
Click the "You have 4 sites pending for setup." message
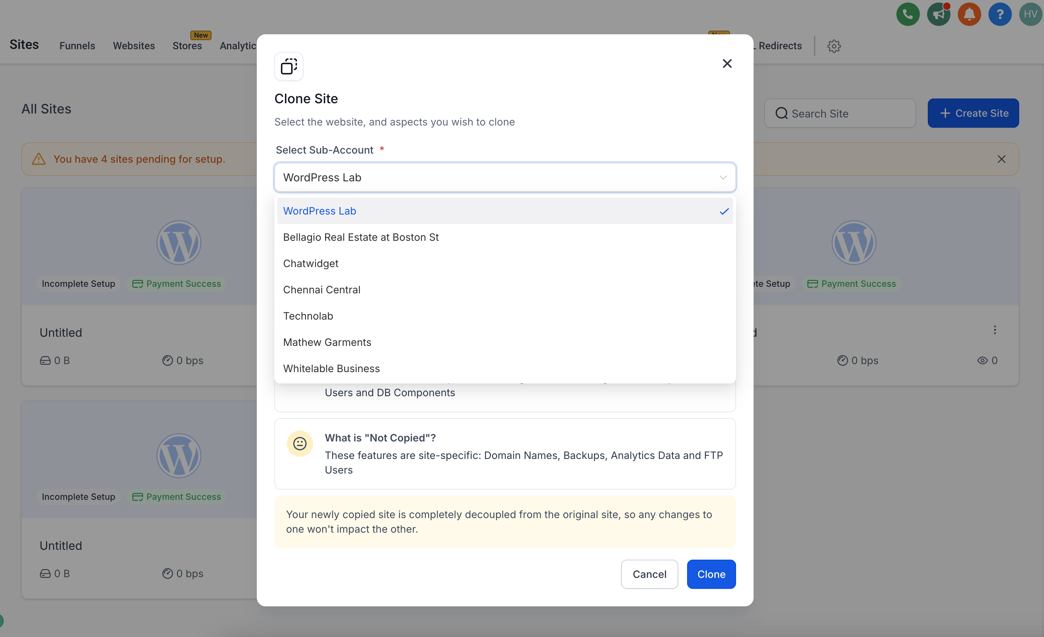click(x=140, y=159)
